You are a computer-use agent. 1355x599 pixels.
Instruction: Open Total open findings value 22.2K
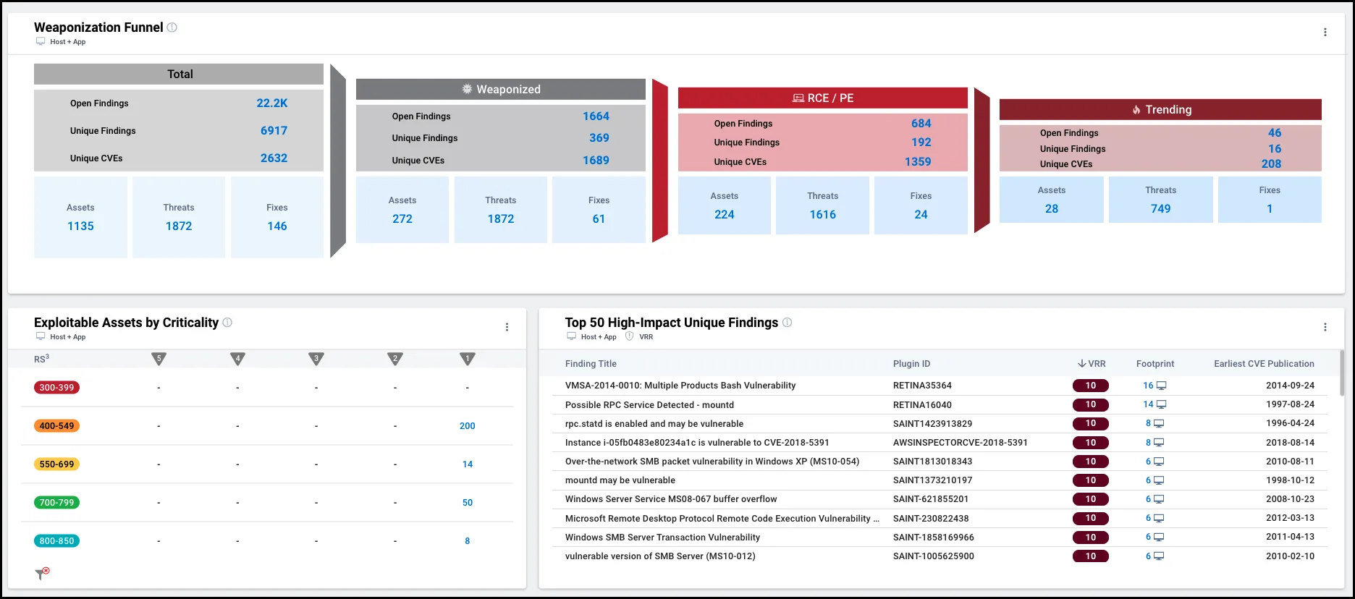coord(272,103)
